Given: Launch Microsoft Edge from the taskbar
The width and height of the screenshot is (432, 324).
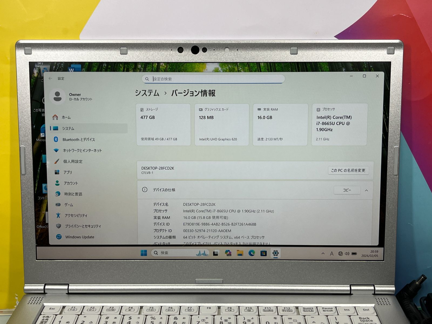Looking at the screenshot, I should 251,253.
